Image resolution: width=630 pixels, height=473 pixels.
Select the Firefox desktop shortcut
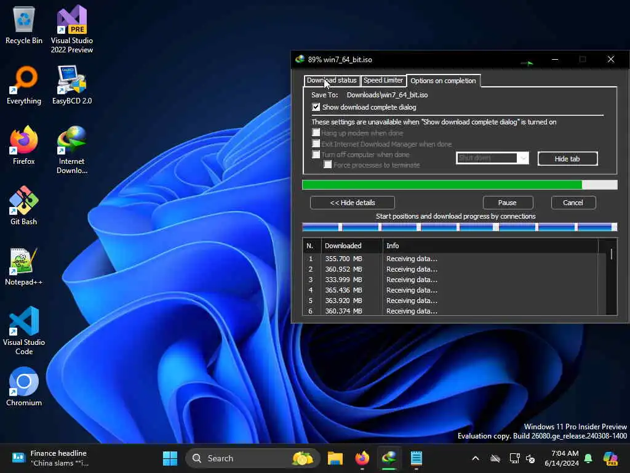click(24, 145)
